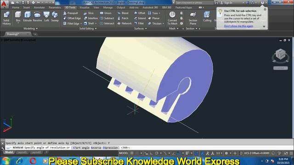Use the Thicken surface tool
The width and height of the screenshot is (294, 165).
[155, 23]
